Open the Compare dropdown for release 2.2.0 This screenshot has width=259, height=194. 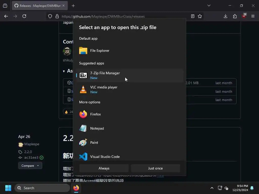(x=30, y=165)
